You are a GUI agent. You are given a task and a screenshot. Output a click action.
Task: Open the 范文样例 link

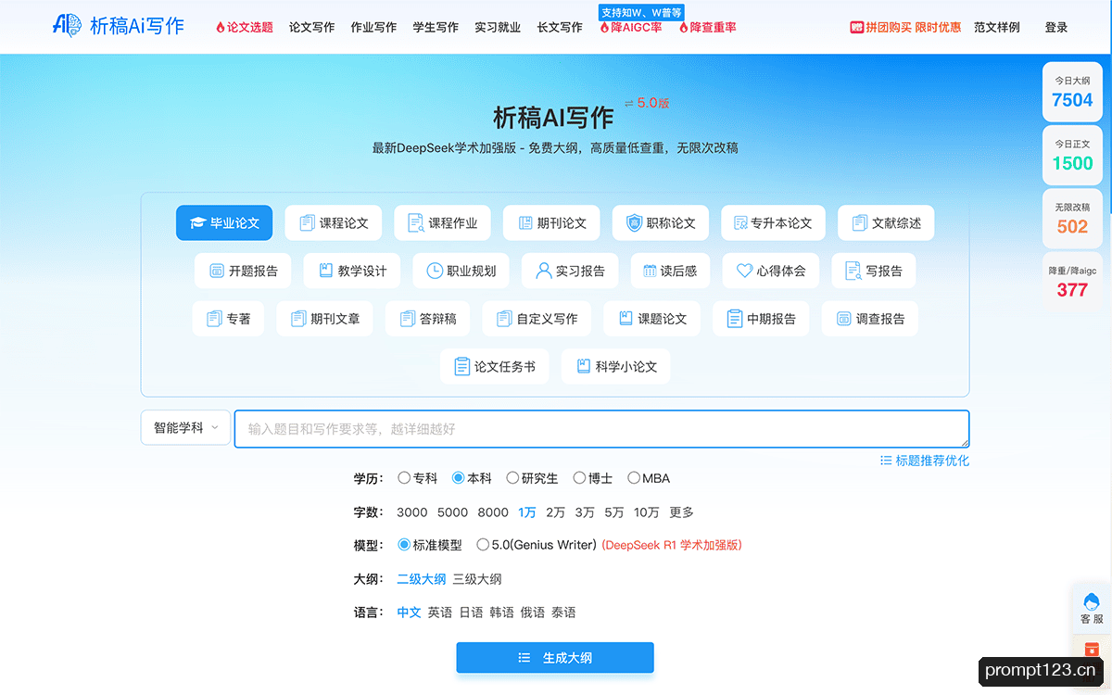coord(997,28)
